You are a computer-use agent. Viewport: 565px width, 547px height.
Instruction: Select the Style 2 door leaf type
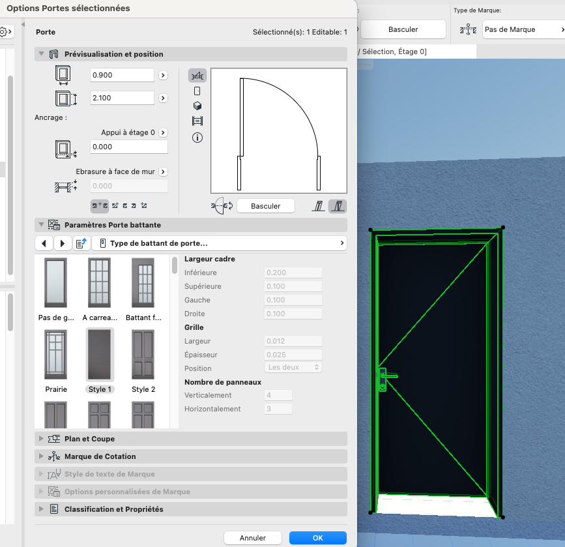tap(143, 361)
